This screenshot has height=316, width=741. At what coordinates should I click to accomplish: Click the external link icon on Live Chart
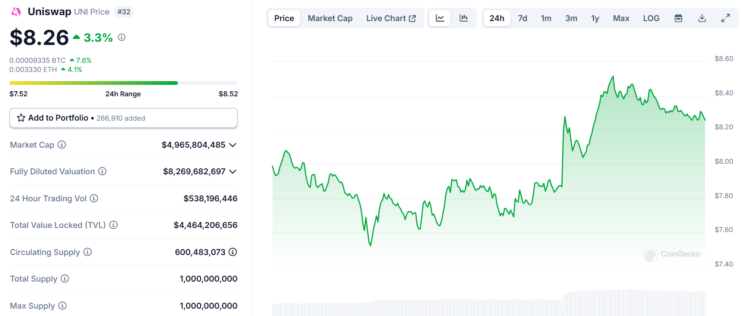(x=413, y=18)
